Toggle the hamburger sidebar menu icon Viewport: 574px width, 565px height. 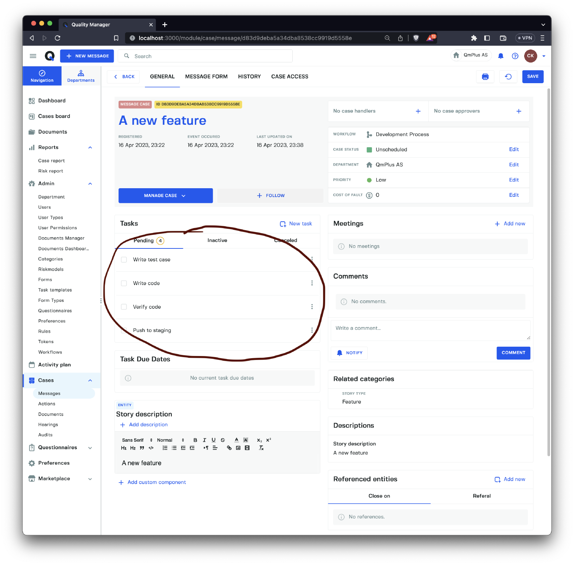33,56
